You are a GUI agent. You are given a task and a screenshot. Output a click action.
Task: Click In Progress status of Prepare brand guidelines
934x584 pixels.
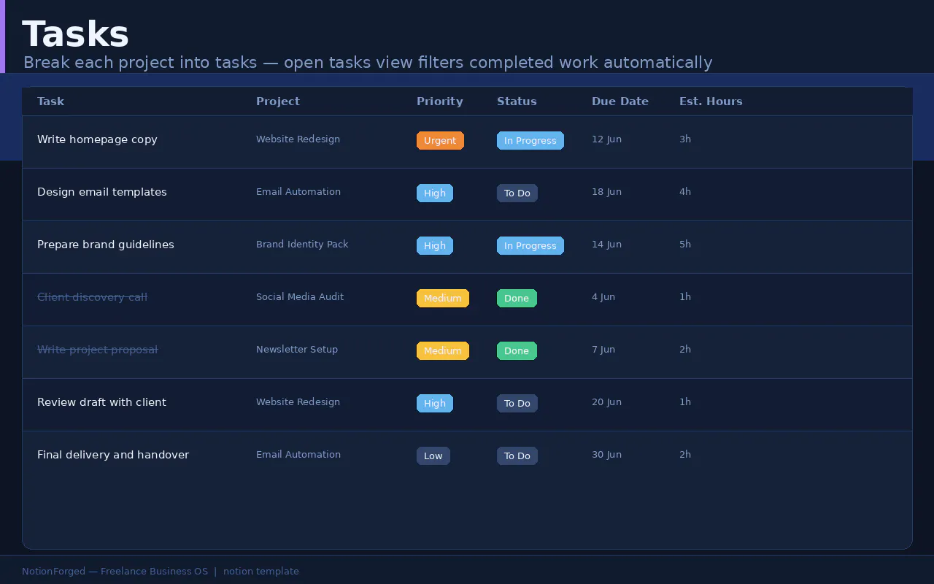[530, 246]
